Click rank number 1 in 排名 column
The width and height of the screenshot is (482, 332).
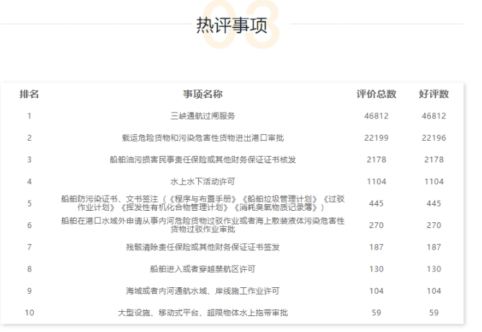click(29, 115)
